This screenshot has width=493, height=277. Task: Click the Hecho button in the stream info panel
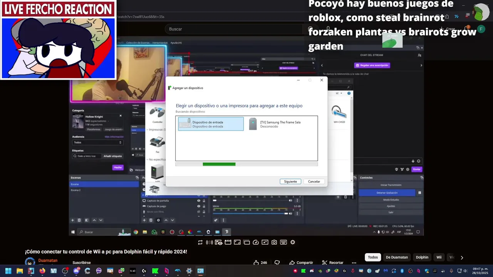(x=118, y=167)
